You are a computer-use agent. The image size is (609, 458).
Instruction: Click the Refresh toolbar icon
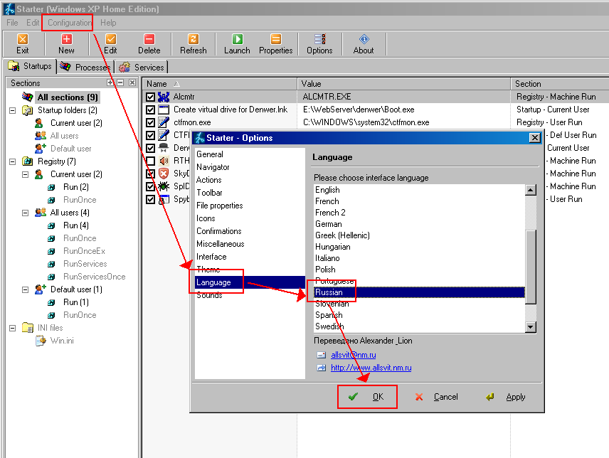click(x=193, y=39)
